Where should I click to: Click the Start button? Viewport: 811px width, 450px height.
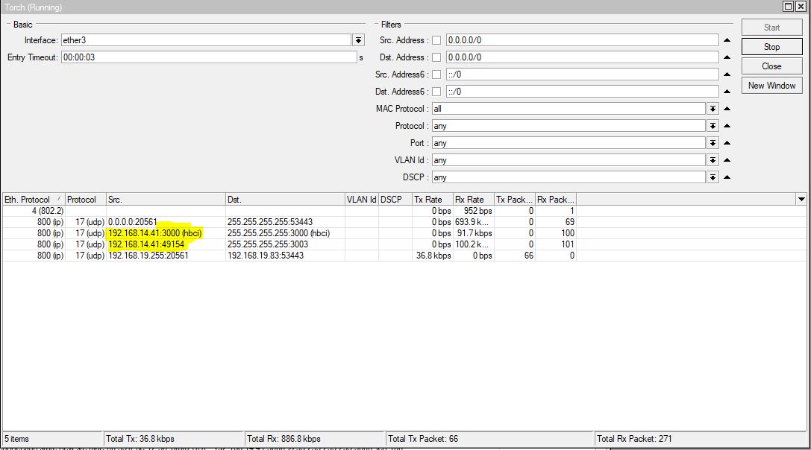(x=771, y=28)
